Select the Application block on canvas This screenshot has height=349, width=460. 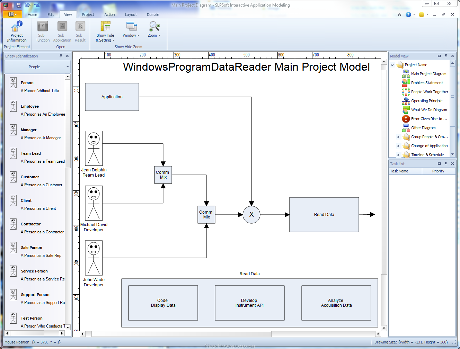point(112,97)
